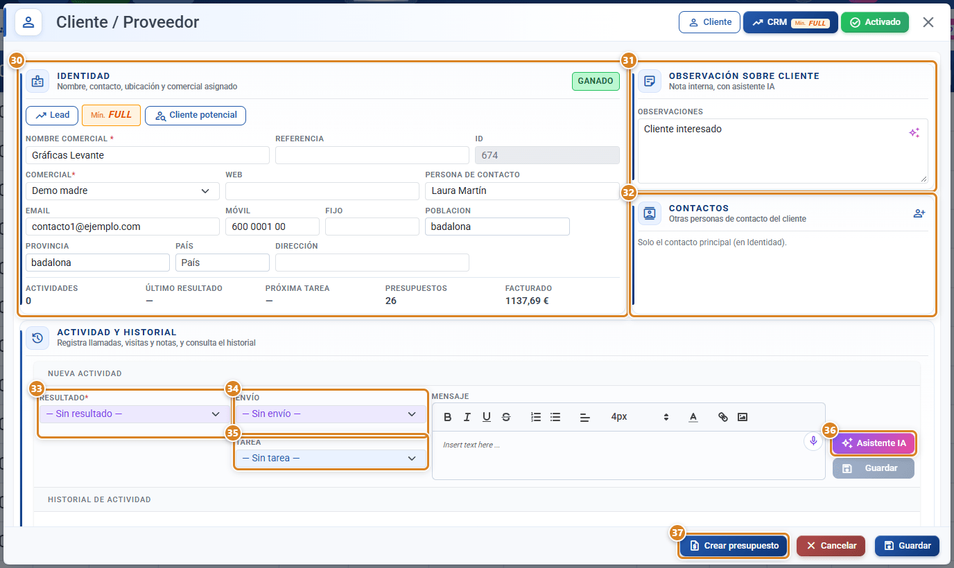Click the Guardar button below Asistente IA
The height and width of the screenshot is (568, 954).
pos(874,468)
